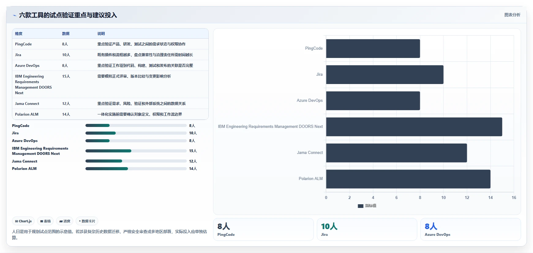Click the Polarion ALM progress bar
Screen dimensions: 533x253
pos(136,169)
